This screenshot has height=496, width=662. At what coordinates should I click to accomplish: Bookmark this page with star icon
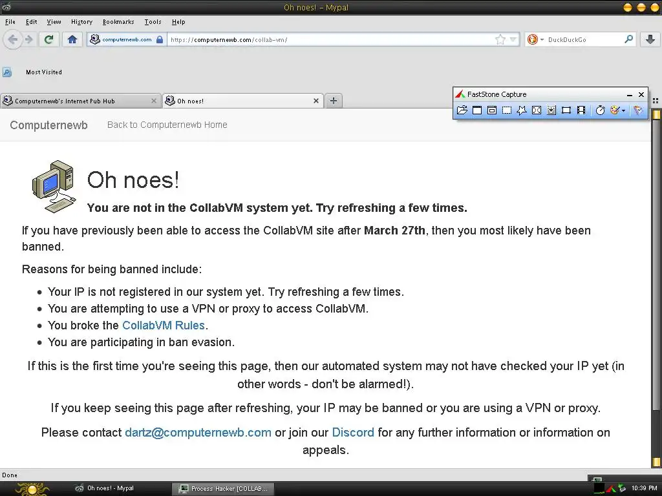[500, 39]
